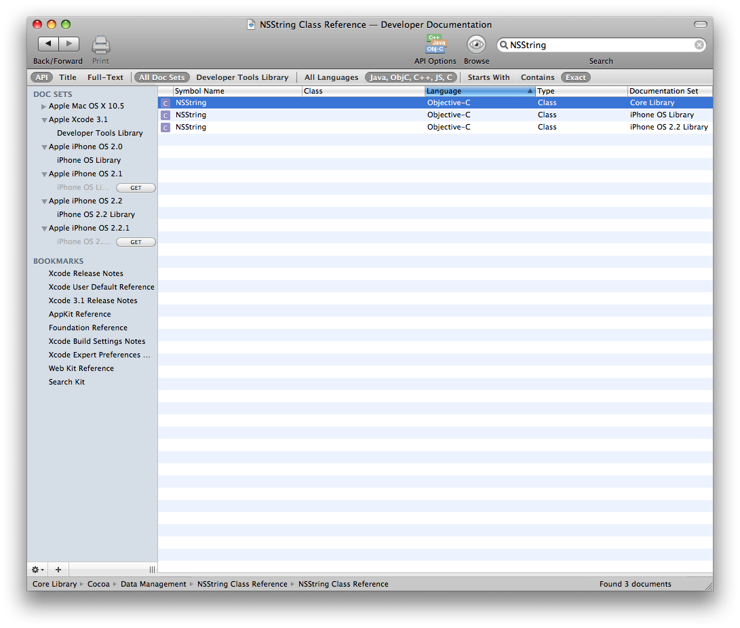Sort by Class column header
This screenshot has width=740, height=628.
coord(363,91)
